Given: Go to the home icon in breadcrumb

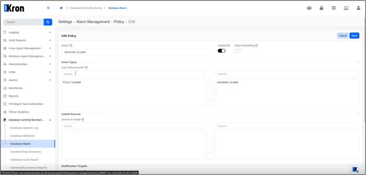Looking at the screenshot, I should (x=61, y=8).
